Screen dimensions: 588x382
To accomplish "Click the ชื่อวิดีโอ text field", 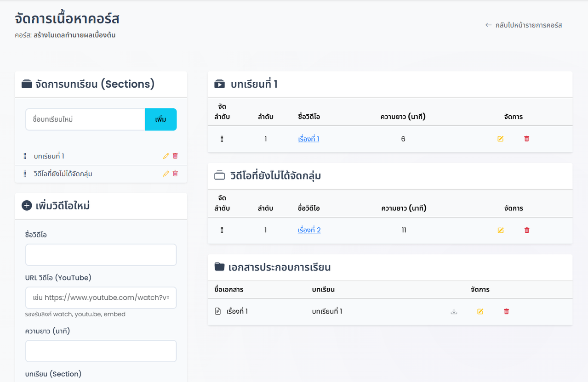I will tap(101, 255).
